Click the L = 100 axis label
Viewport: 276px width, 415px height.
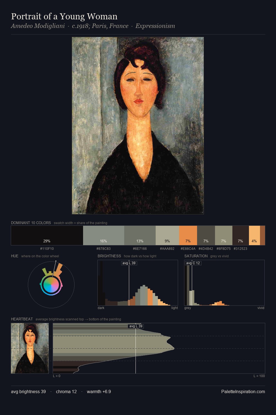(259, 376)
